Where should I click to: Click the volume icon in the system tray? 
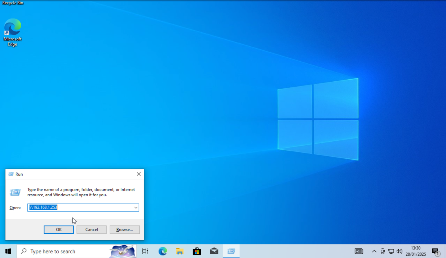point(400,251)
